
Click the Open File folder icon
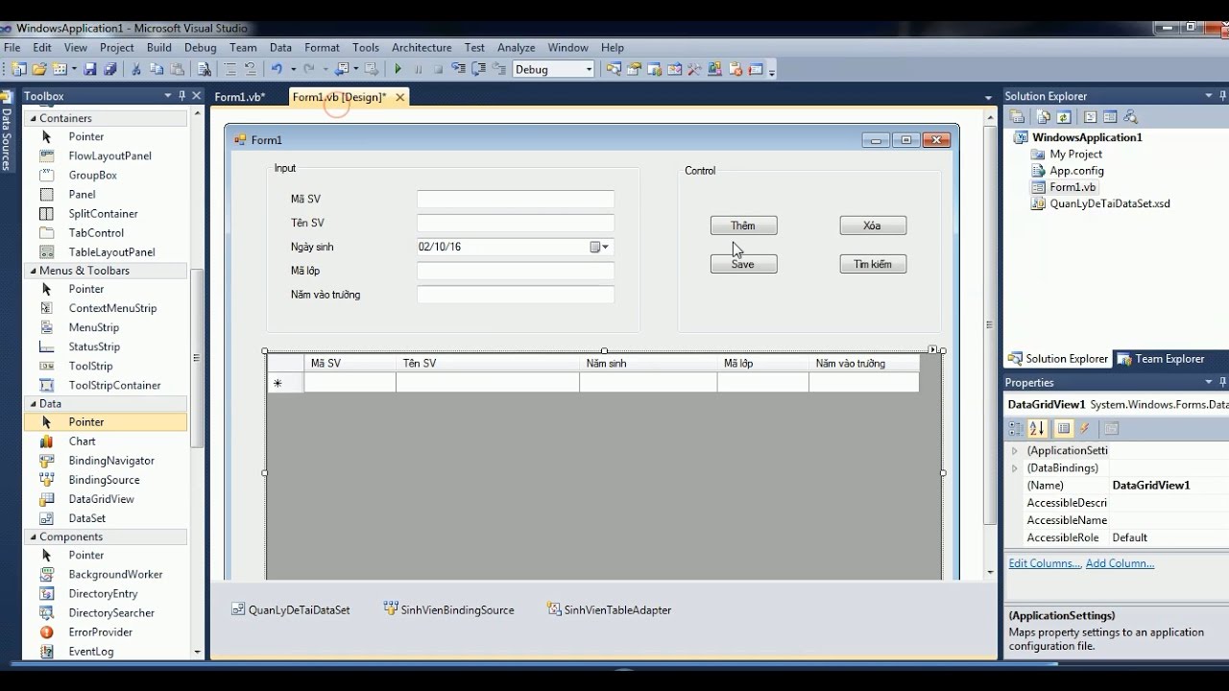point(39,69)
